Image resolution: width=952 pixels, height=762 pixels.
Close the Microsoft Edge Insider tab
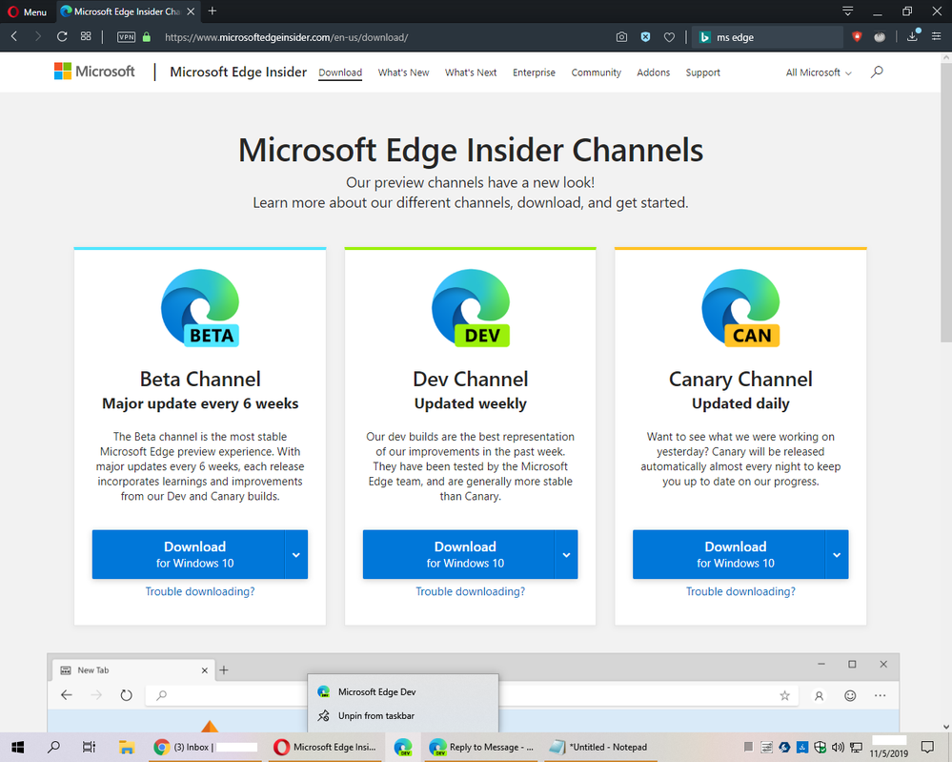(191, 11)
